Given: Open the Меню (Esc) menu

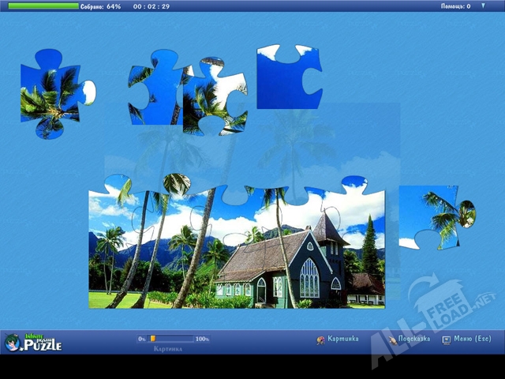Looking at the screenshot, I should coord(472,339).
